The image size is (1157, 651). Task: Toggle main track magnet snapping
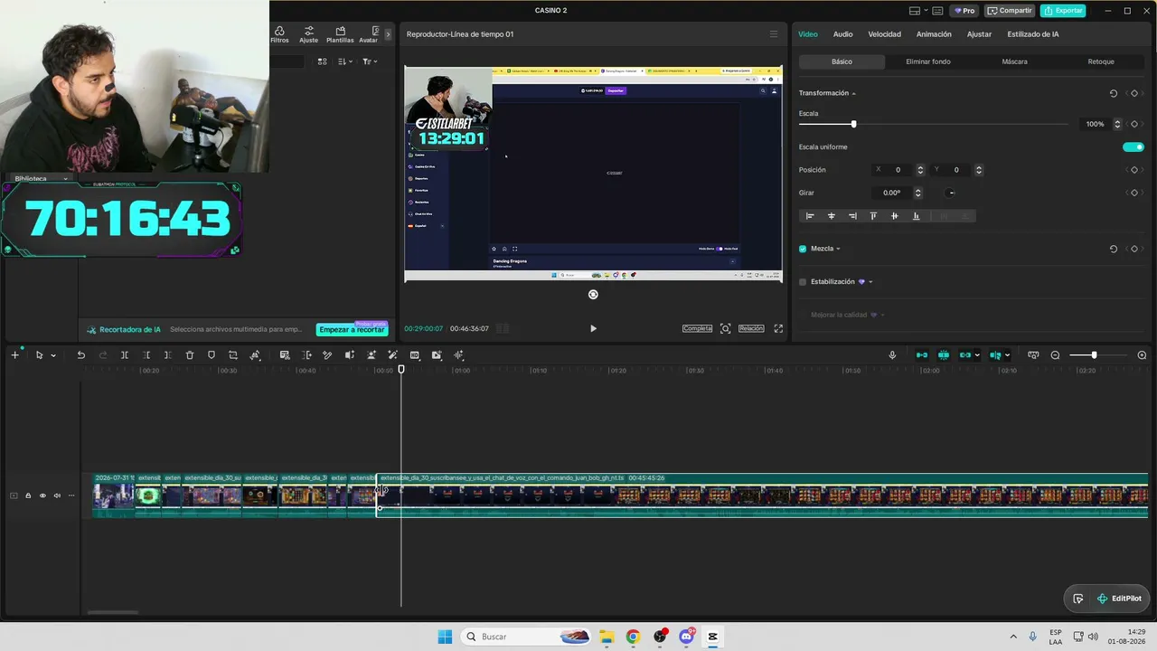(922, 355)
